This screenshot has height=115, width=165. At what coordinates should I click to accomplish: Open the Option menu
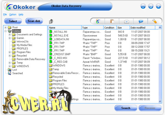13,14
